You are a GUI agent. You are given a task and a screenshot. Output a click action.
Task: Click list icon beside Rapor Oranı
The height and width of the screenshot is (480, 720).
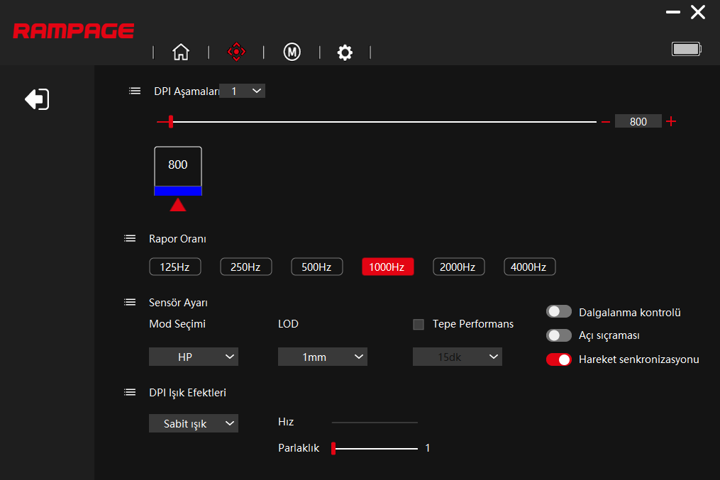pyautogui.click(x=130, y=239)
